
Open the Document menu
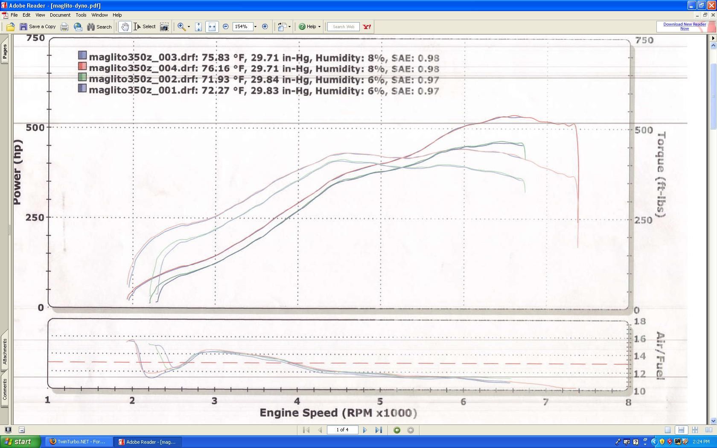click(60, 15)
